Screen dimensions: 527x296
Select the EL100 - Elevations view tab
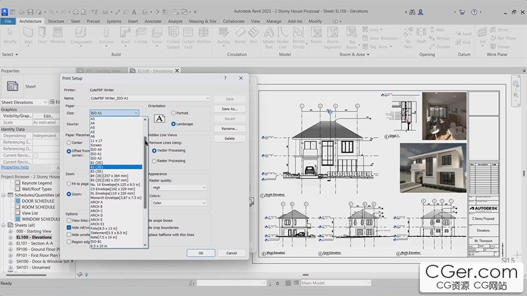coord(155,71)
